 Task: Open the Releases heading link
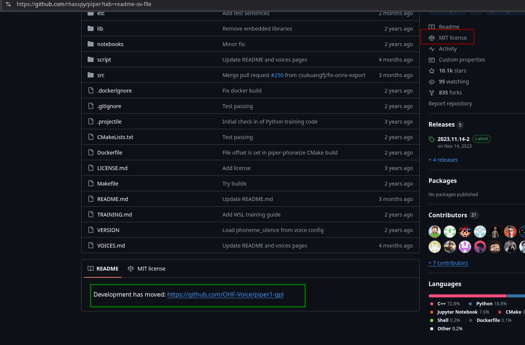[x=442, y=124]
